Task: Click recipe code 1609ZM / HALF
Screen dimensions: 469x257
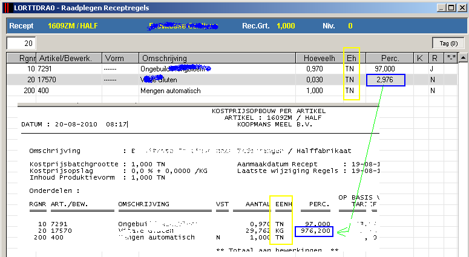Action: point(73,26)
